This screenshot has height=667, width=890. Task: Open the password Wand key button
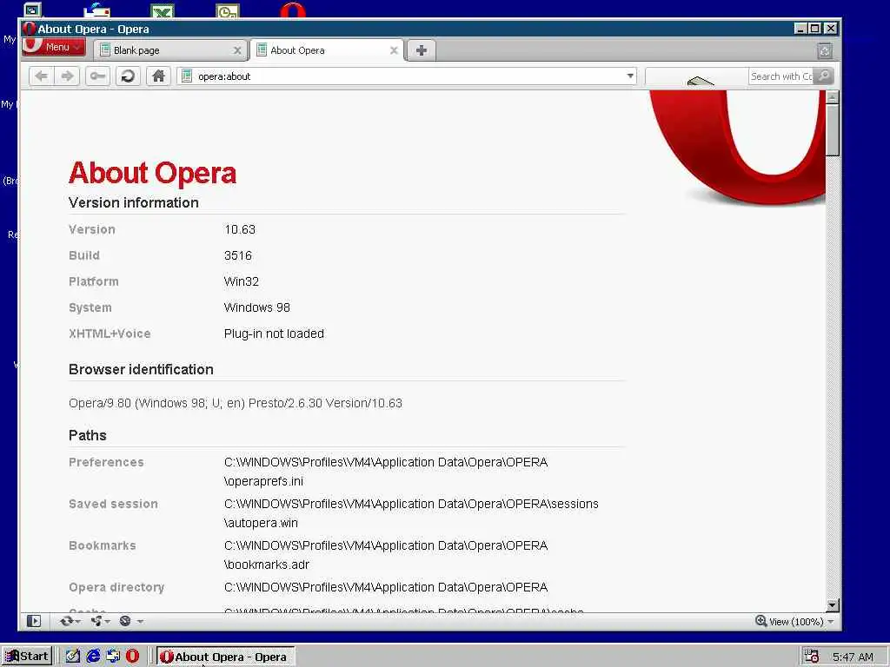point(97,76)
